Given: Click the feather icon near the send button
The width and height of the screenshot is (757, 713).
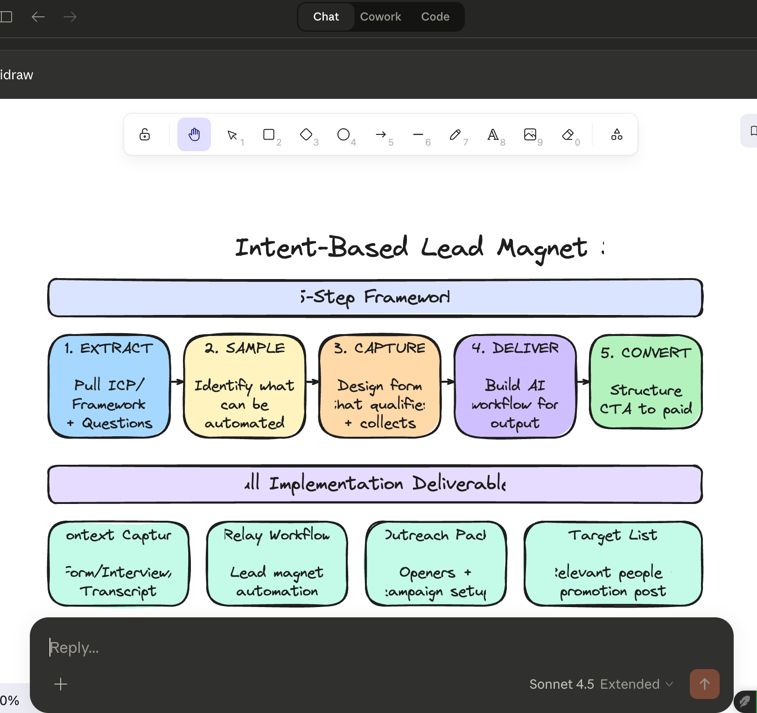Looking at the screenshot, I should pos(745,701).
